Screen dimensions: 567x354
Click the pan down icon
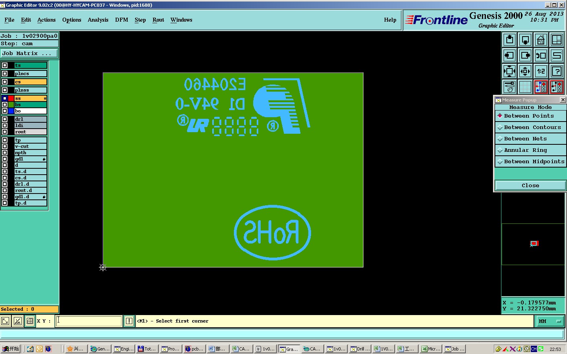pyautogui.click(x=525, y=40)
